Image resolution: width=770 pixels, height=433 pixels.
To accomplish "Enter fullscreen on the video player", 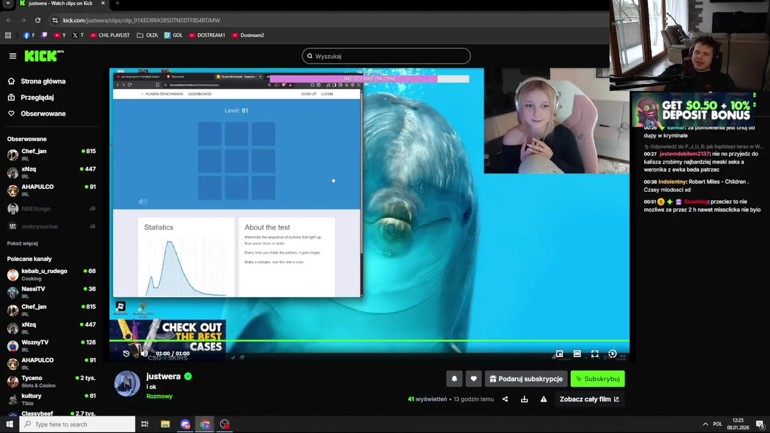I will pos(594,354).
